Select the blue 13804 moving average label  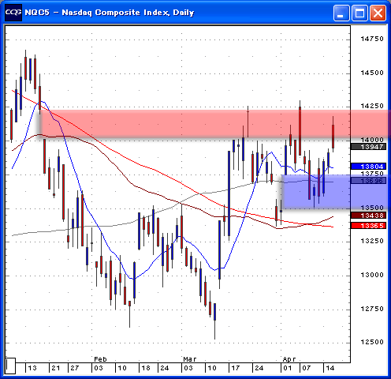[x=369, y=167]
